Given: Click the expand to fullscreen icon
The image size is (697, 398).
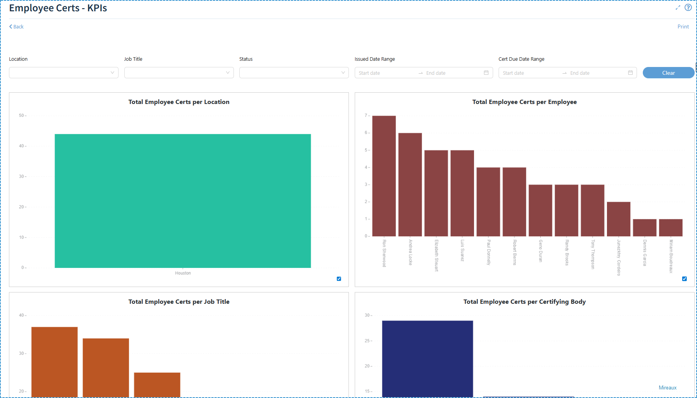Looking at the screenshot, I should (x=678, y=7).
